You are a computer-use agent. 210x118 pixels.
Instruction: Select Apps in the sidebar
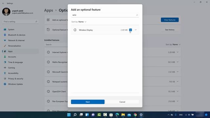tap(20, 51)
